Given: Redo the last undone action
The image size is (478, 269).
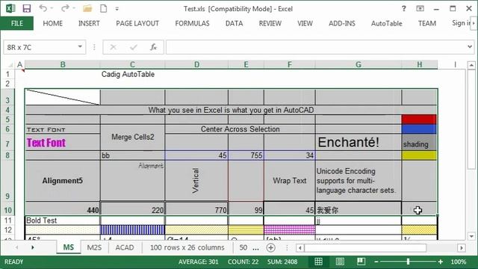Looking at the screenshot, I should click(x=65, y=8).
